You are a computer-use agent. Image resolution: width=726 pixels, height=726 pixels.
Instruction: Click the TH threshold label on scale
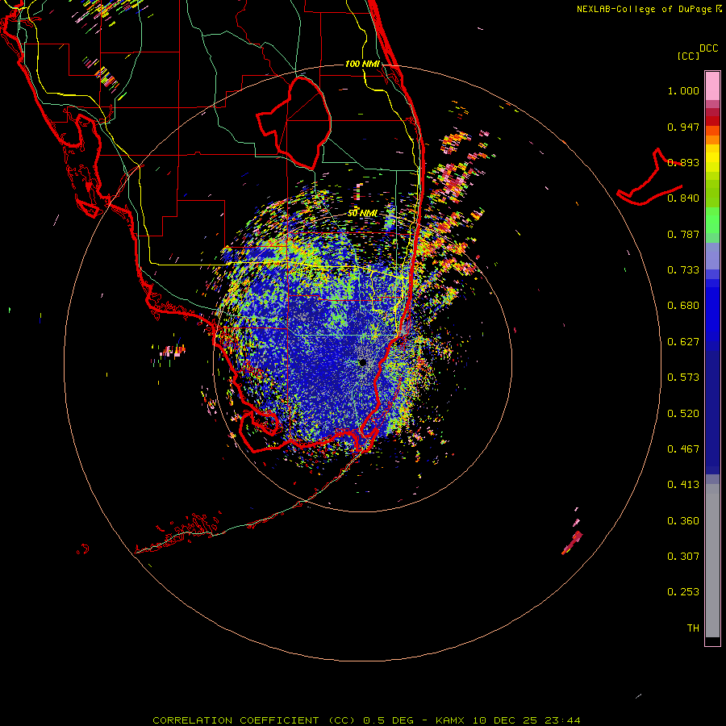click(x=693, y=628)
